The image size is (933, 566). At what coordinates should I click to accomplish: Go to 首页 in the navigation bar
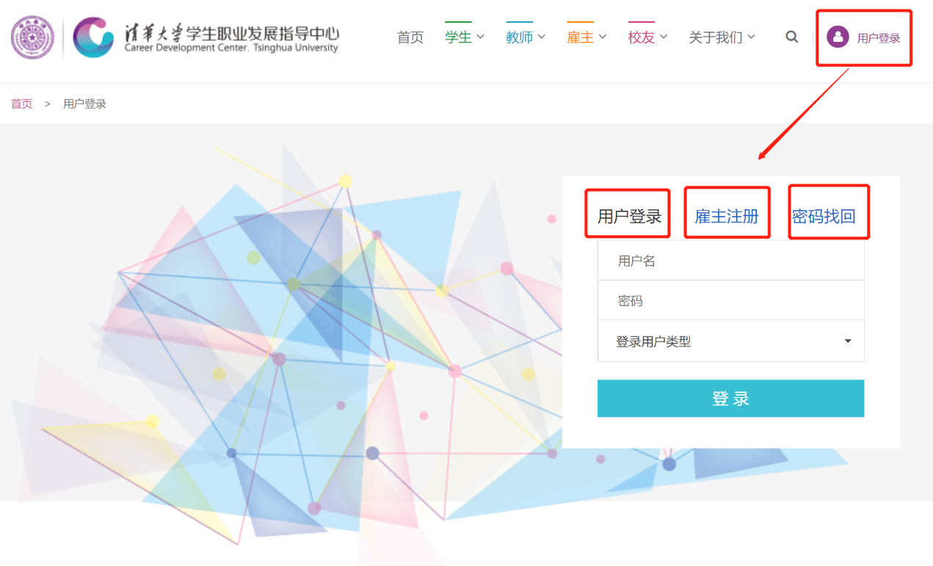click(410, 37)
